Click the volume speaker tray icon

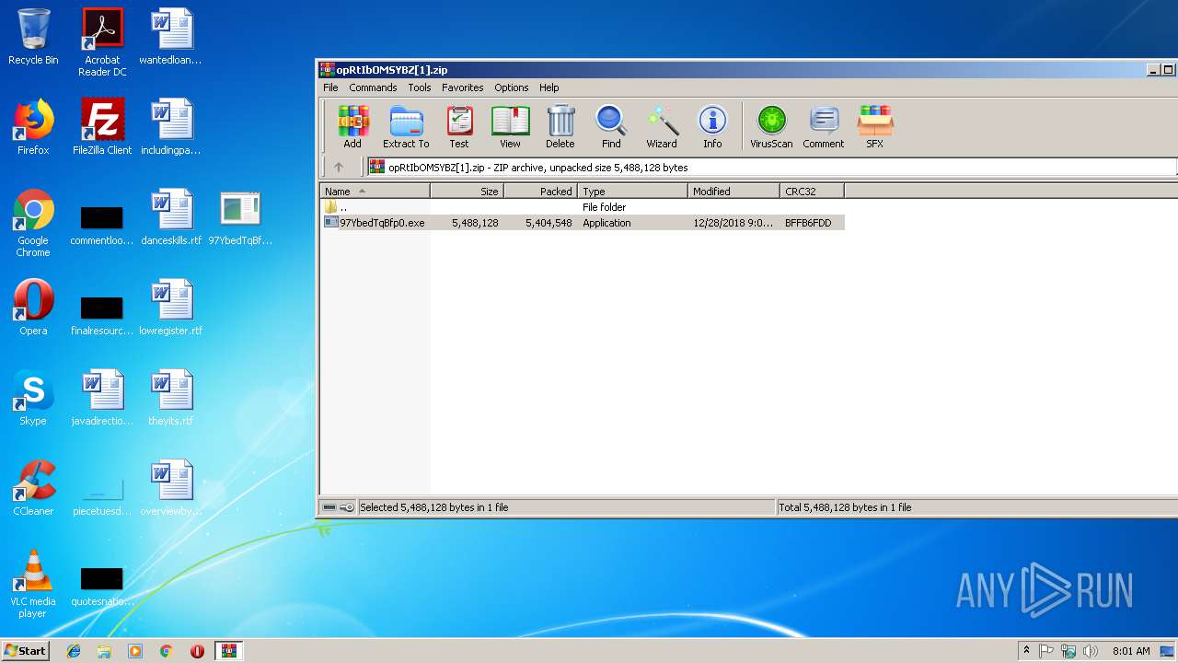(1091, 651)
